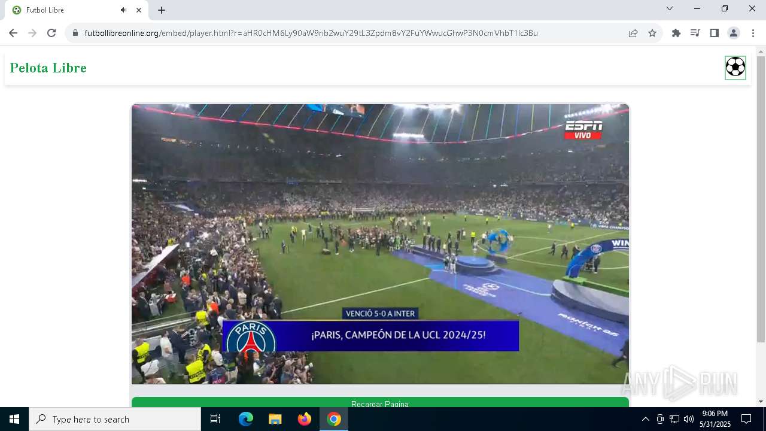
Task: View site info via the padlock icon
Action: point(75,33)
